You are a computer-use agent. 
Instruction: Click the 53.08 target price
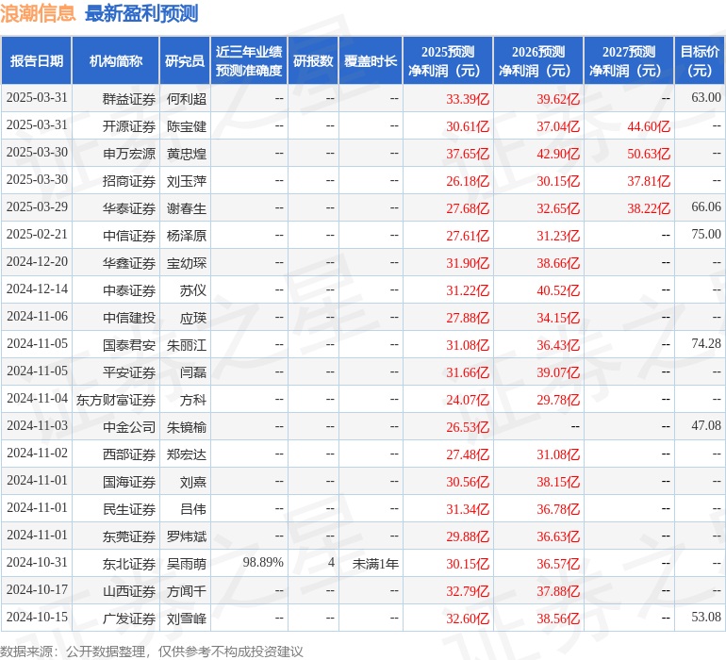(x=706, y=617)
